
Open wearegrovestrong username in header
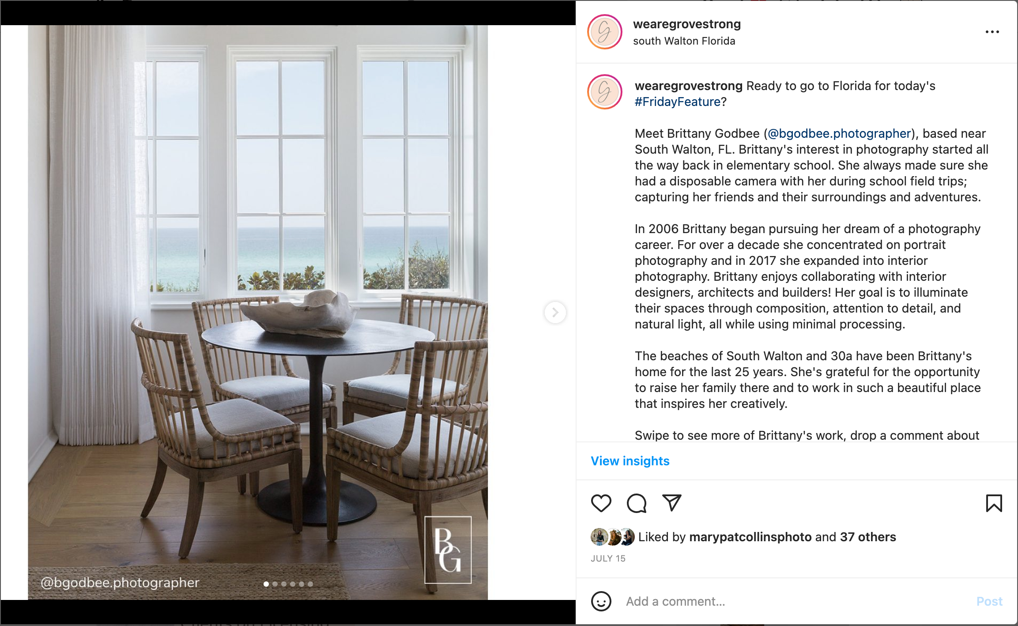(687, 24)
